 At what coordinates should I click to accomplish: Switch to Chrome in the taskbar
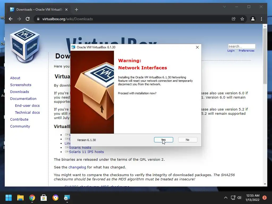(x=32, y=198)
